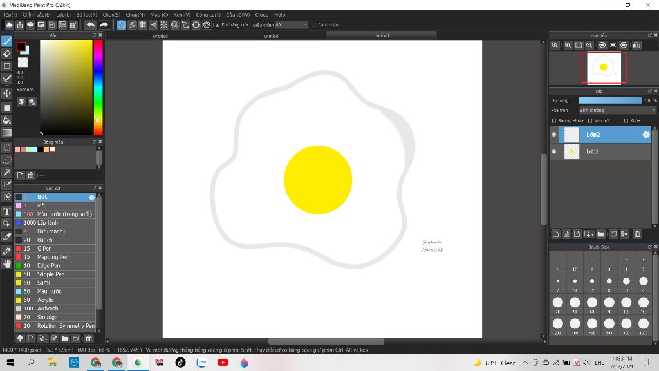Open the Bộ lọc(R) filter menu
The height and width of the screenshot is (371, 659).
click(87, 15)
